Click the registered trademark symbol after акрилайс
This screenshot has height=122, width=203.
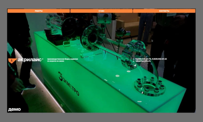43,59
